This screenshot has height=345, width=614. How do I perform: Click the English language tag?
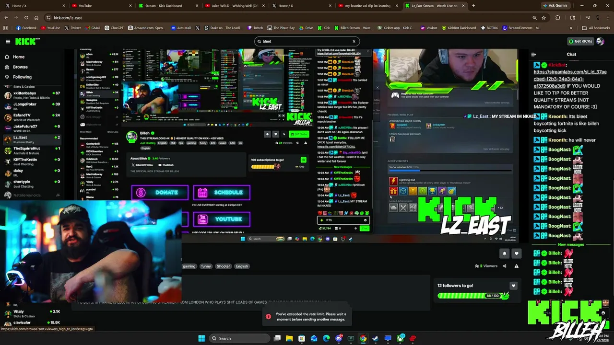pos(242,266)
